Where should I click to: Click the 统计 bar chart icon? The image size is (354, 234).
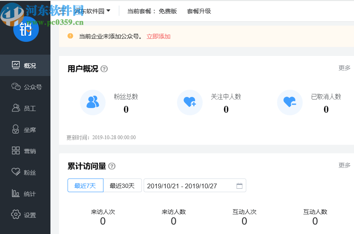pos(15,193)
